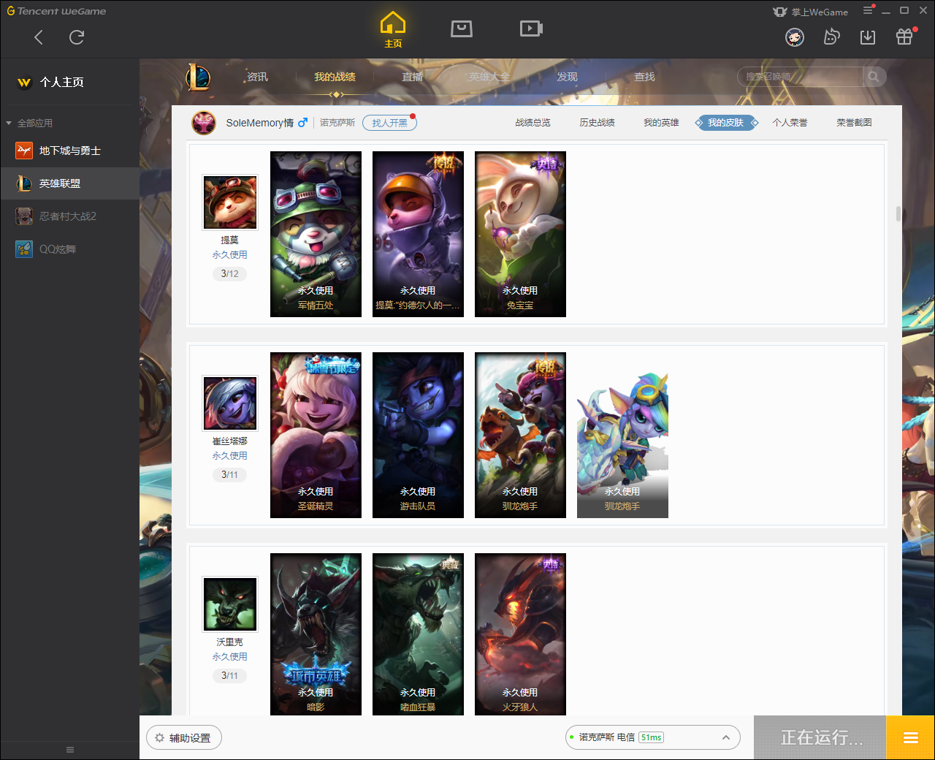Open the 火牙狼人 skin card

[520, 634]
